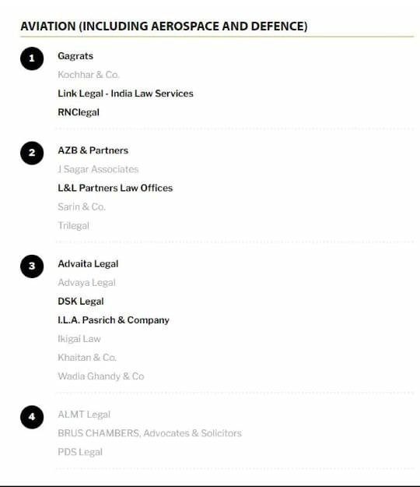Viewport: 420px width, 487px height.
Task: Select the Trilegal entry
Action: [x=73, y=225]
